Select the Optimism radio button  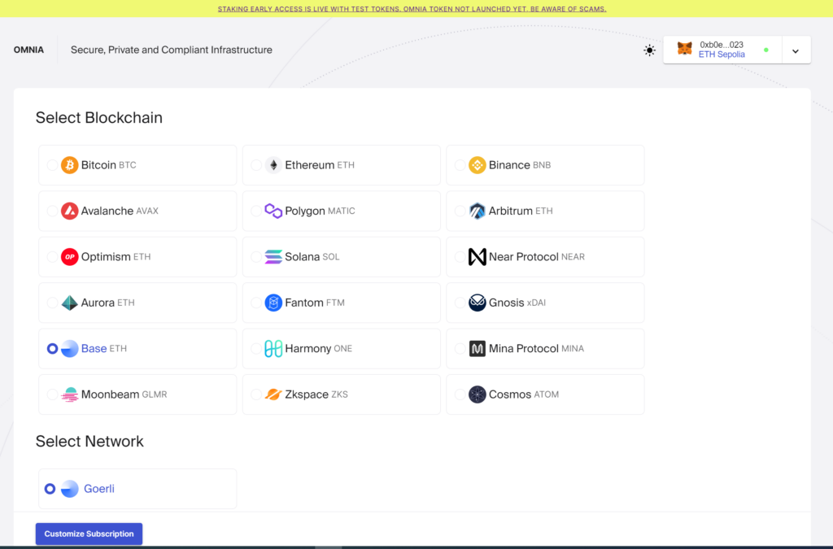point(52,257)
